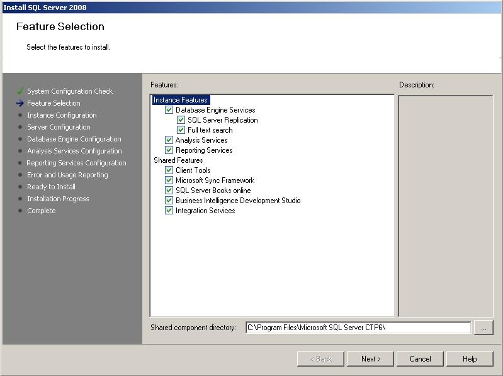Select Business Intelligence Development Studio label
Image resolution: width=503 pixels, height=376 pixels.
click(x=238, y=201)
